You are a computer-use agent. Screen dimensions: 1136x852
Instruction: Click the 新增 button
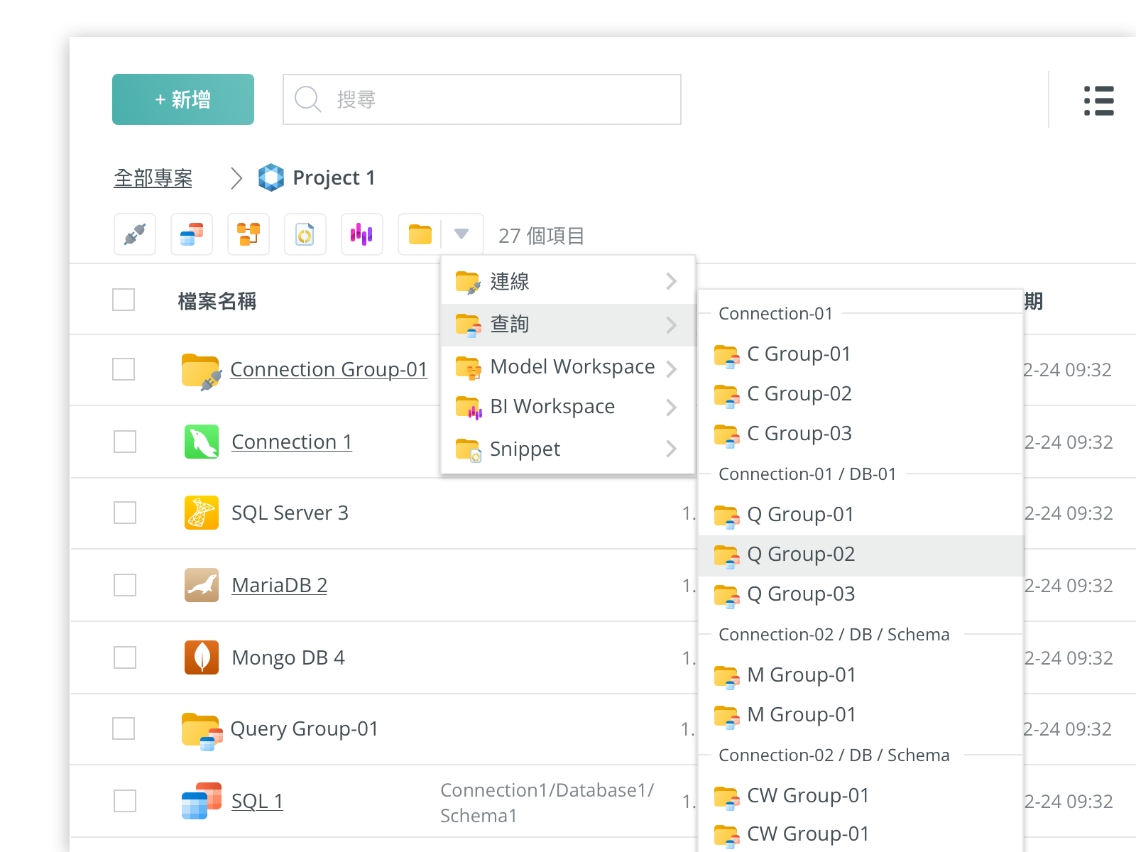[x=183, y=99]
